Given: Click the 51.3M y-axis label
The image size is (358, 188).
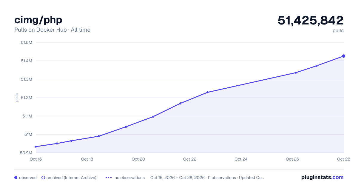Looking at the screenshot, I should coord(26,79).
